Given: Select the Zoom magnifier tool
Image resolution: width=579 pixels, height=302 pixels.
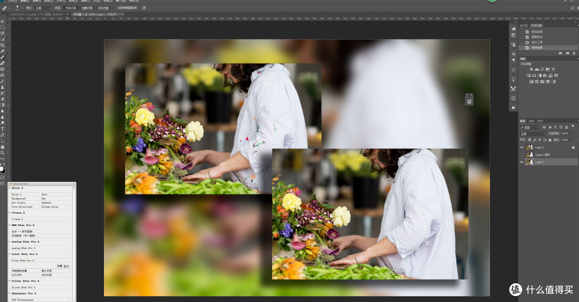Looking at the screenshot, I should point(2,153).
